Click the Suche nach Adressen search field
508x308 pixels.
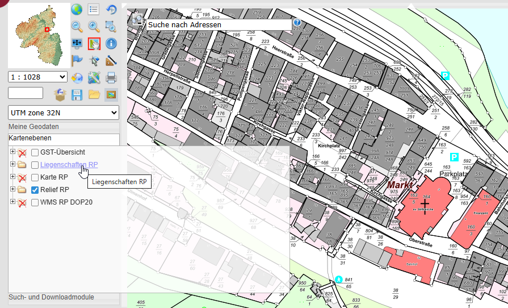tap(219, 25)
